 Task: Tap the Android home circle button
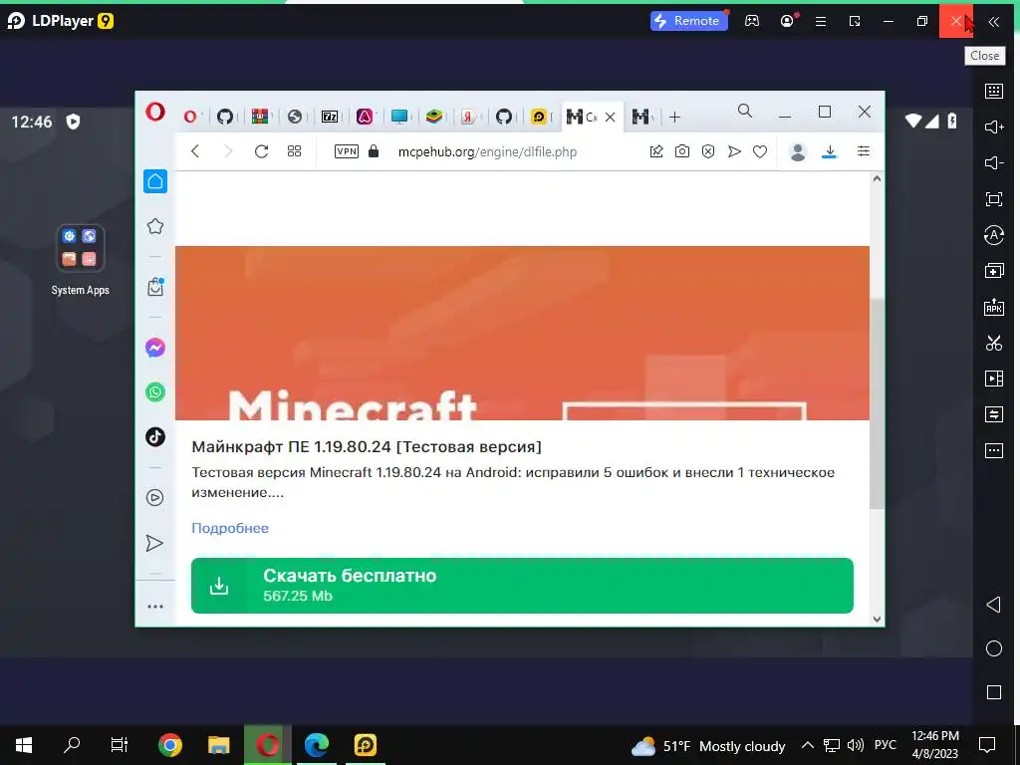click(993, 648)
